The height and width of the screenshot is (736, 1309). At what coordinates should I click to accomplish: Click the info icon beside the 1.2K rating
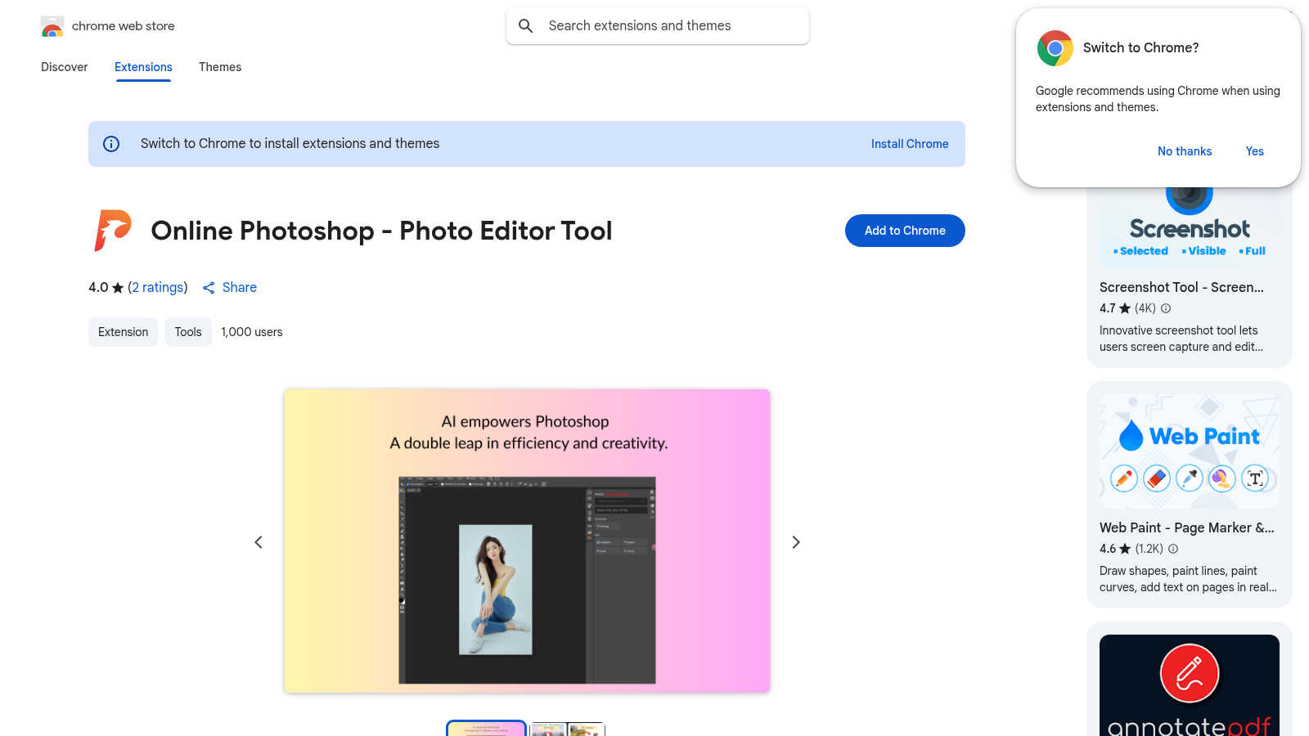[x=1173, y=549]
